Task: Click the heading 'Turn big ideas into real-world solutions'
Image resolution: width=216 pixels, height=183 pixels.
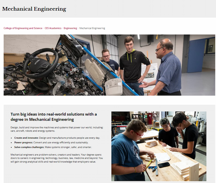Action: 54,117
